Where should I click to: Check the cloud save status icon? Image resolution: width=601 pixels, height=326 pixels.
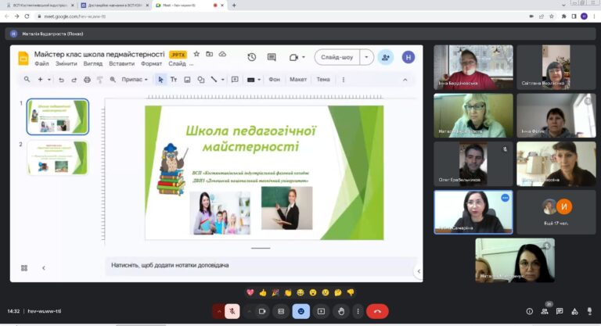tap(222, 54)
